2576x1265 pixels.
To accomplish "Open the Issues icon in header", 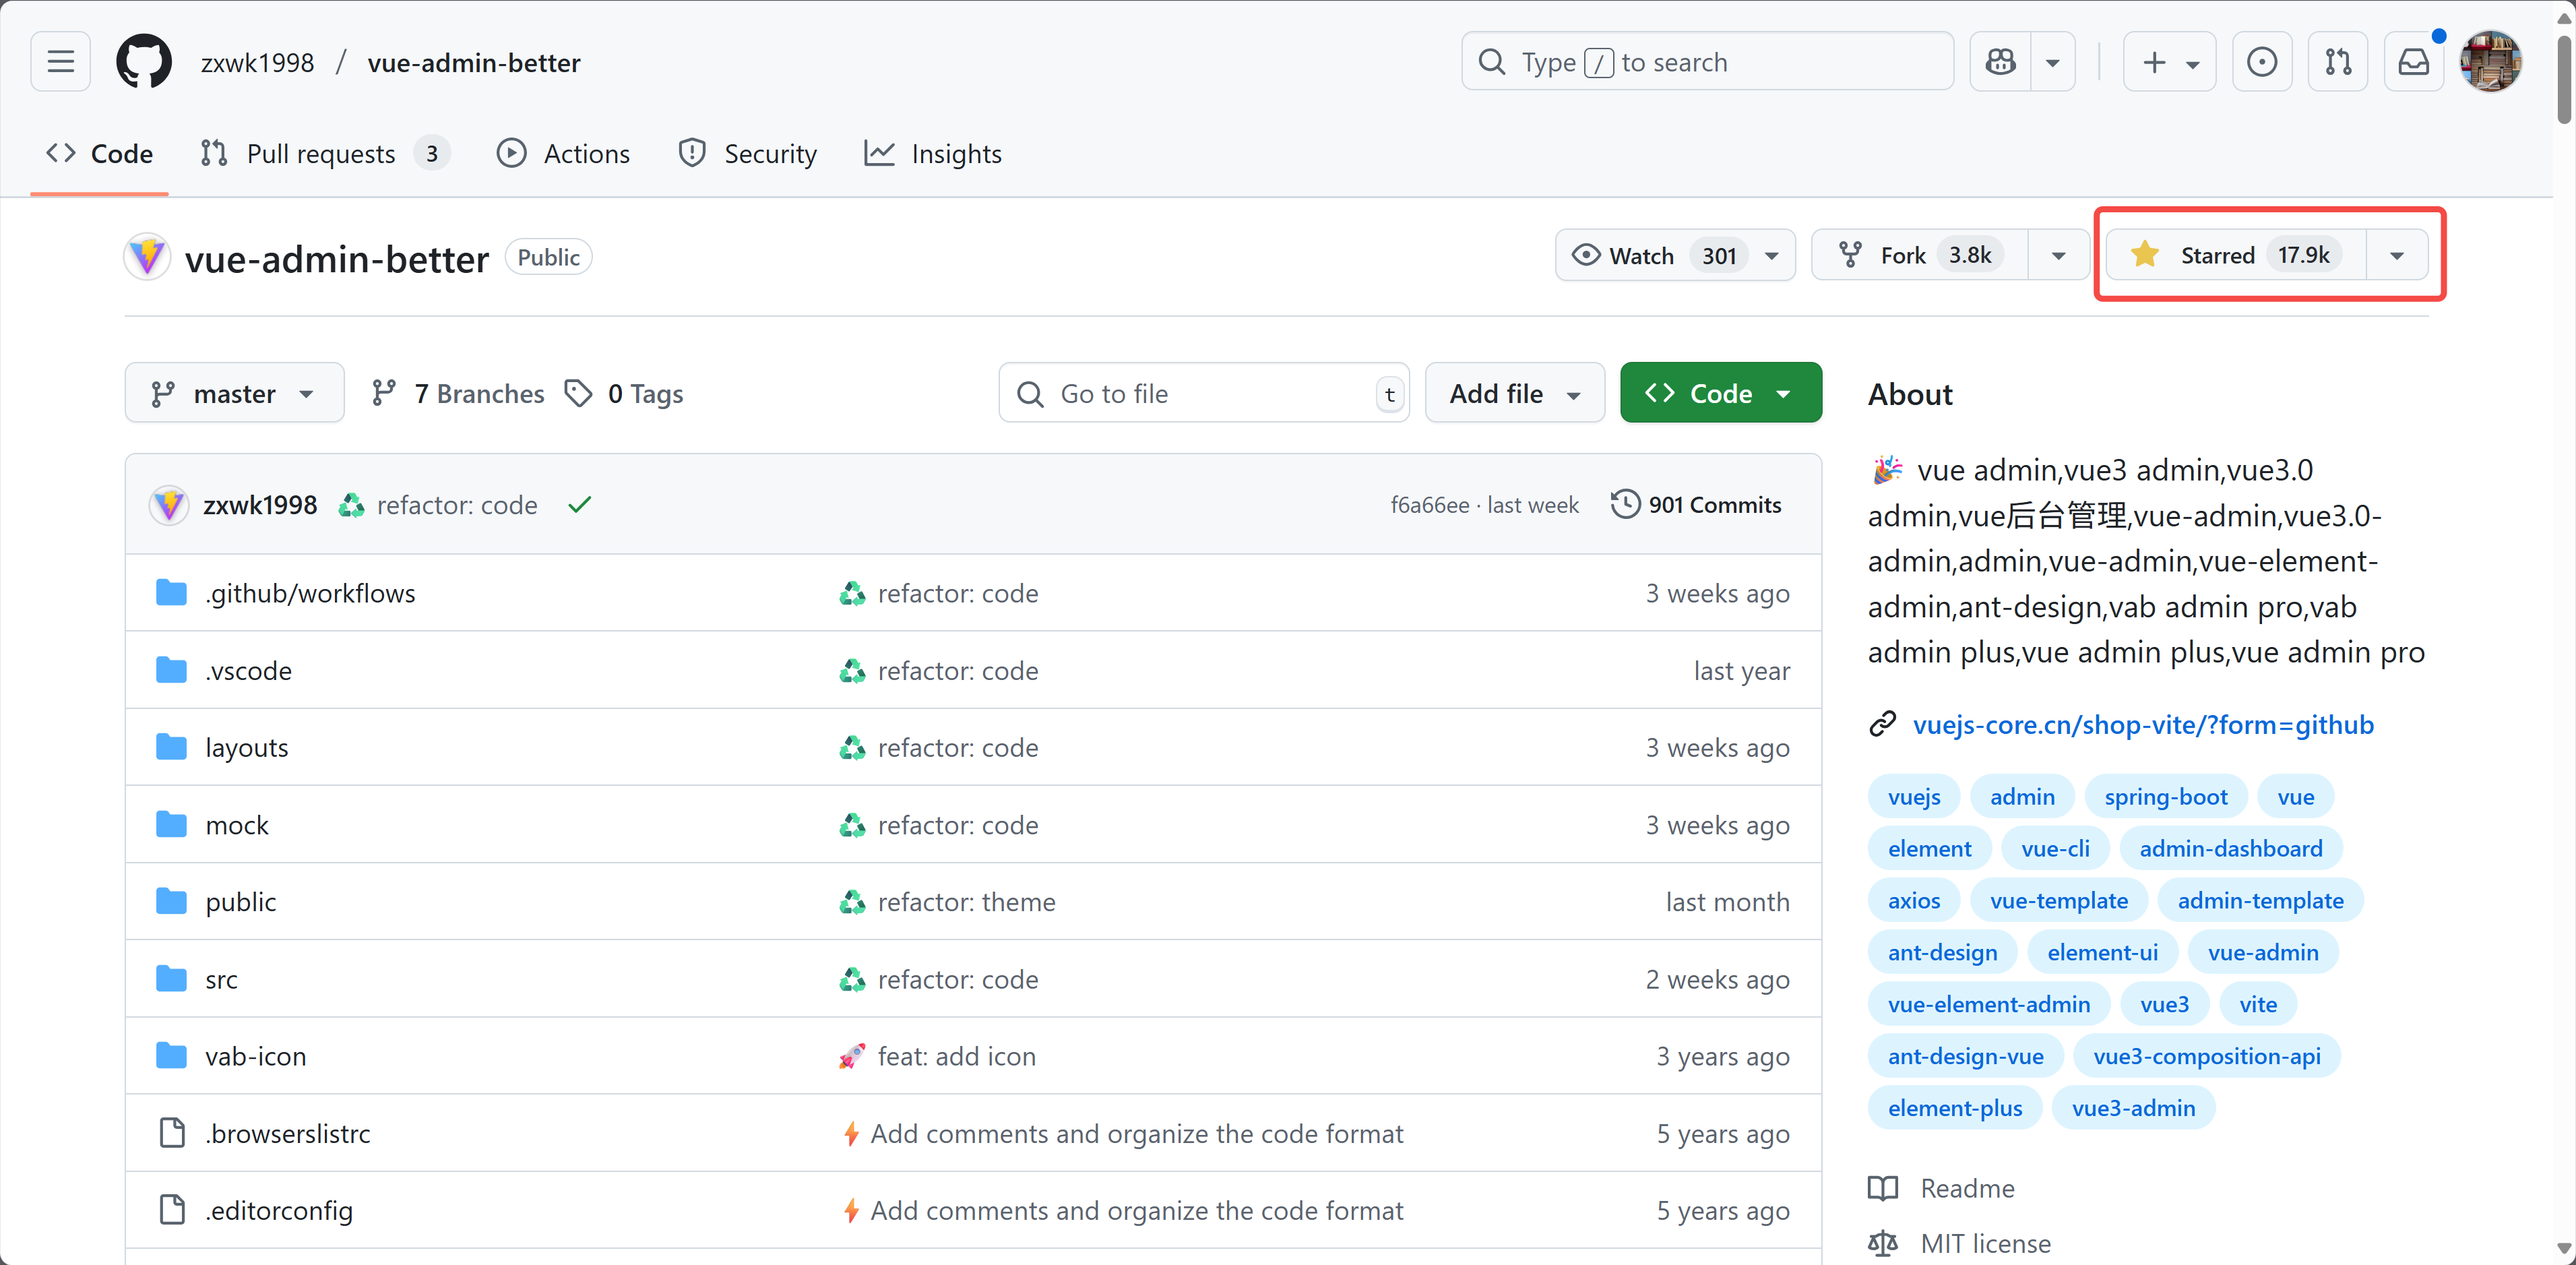I will [x=2261, y=62].
